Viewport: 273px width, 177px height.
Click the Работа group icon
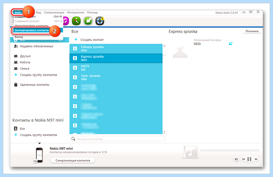point(15,62)
